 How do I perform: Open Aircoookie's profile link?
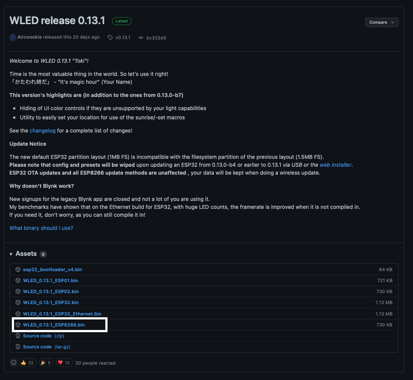29,37
